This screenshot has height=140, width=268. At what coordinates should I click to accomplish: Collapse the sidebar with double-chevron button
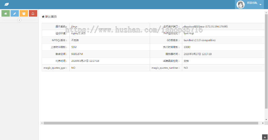pos(19,20)
